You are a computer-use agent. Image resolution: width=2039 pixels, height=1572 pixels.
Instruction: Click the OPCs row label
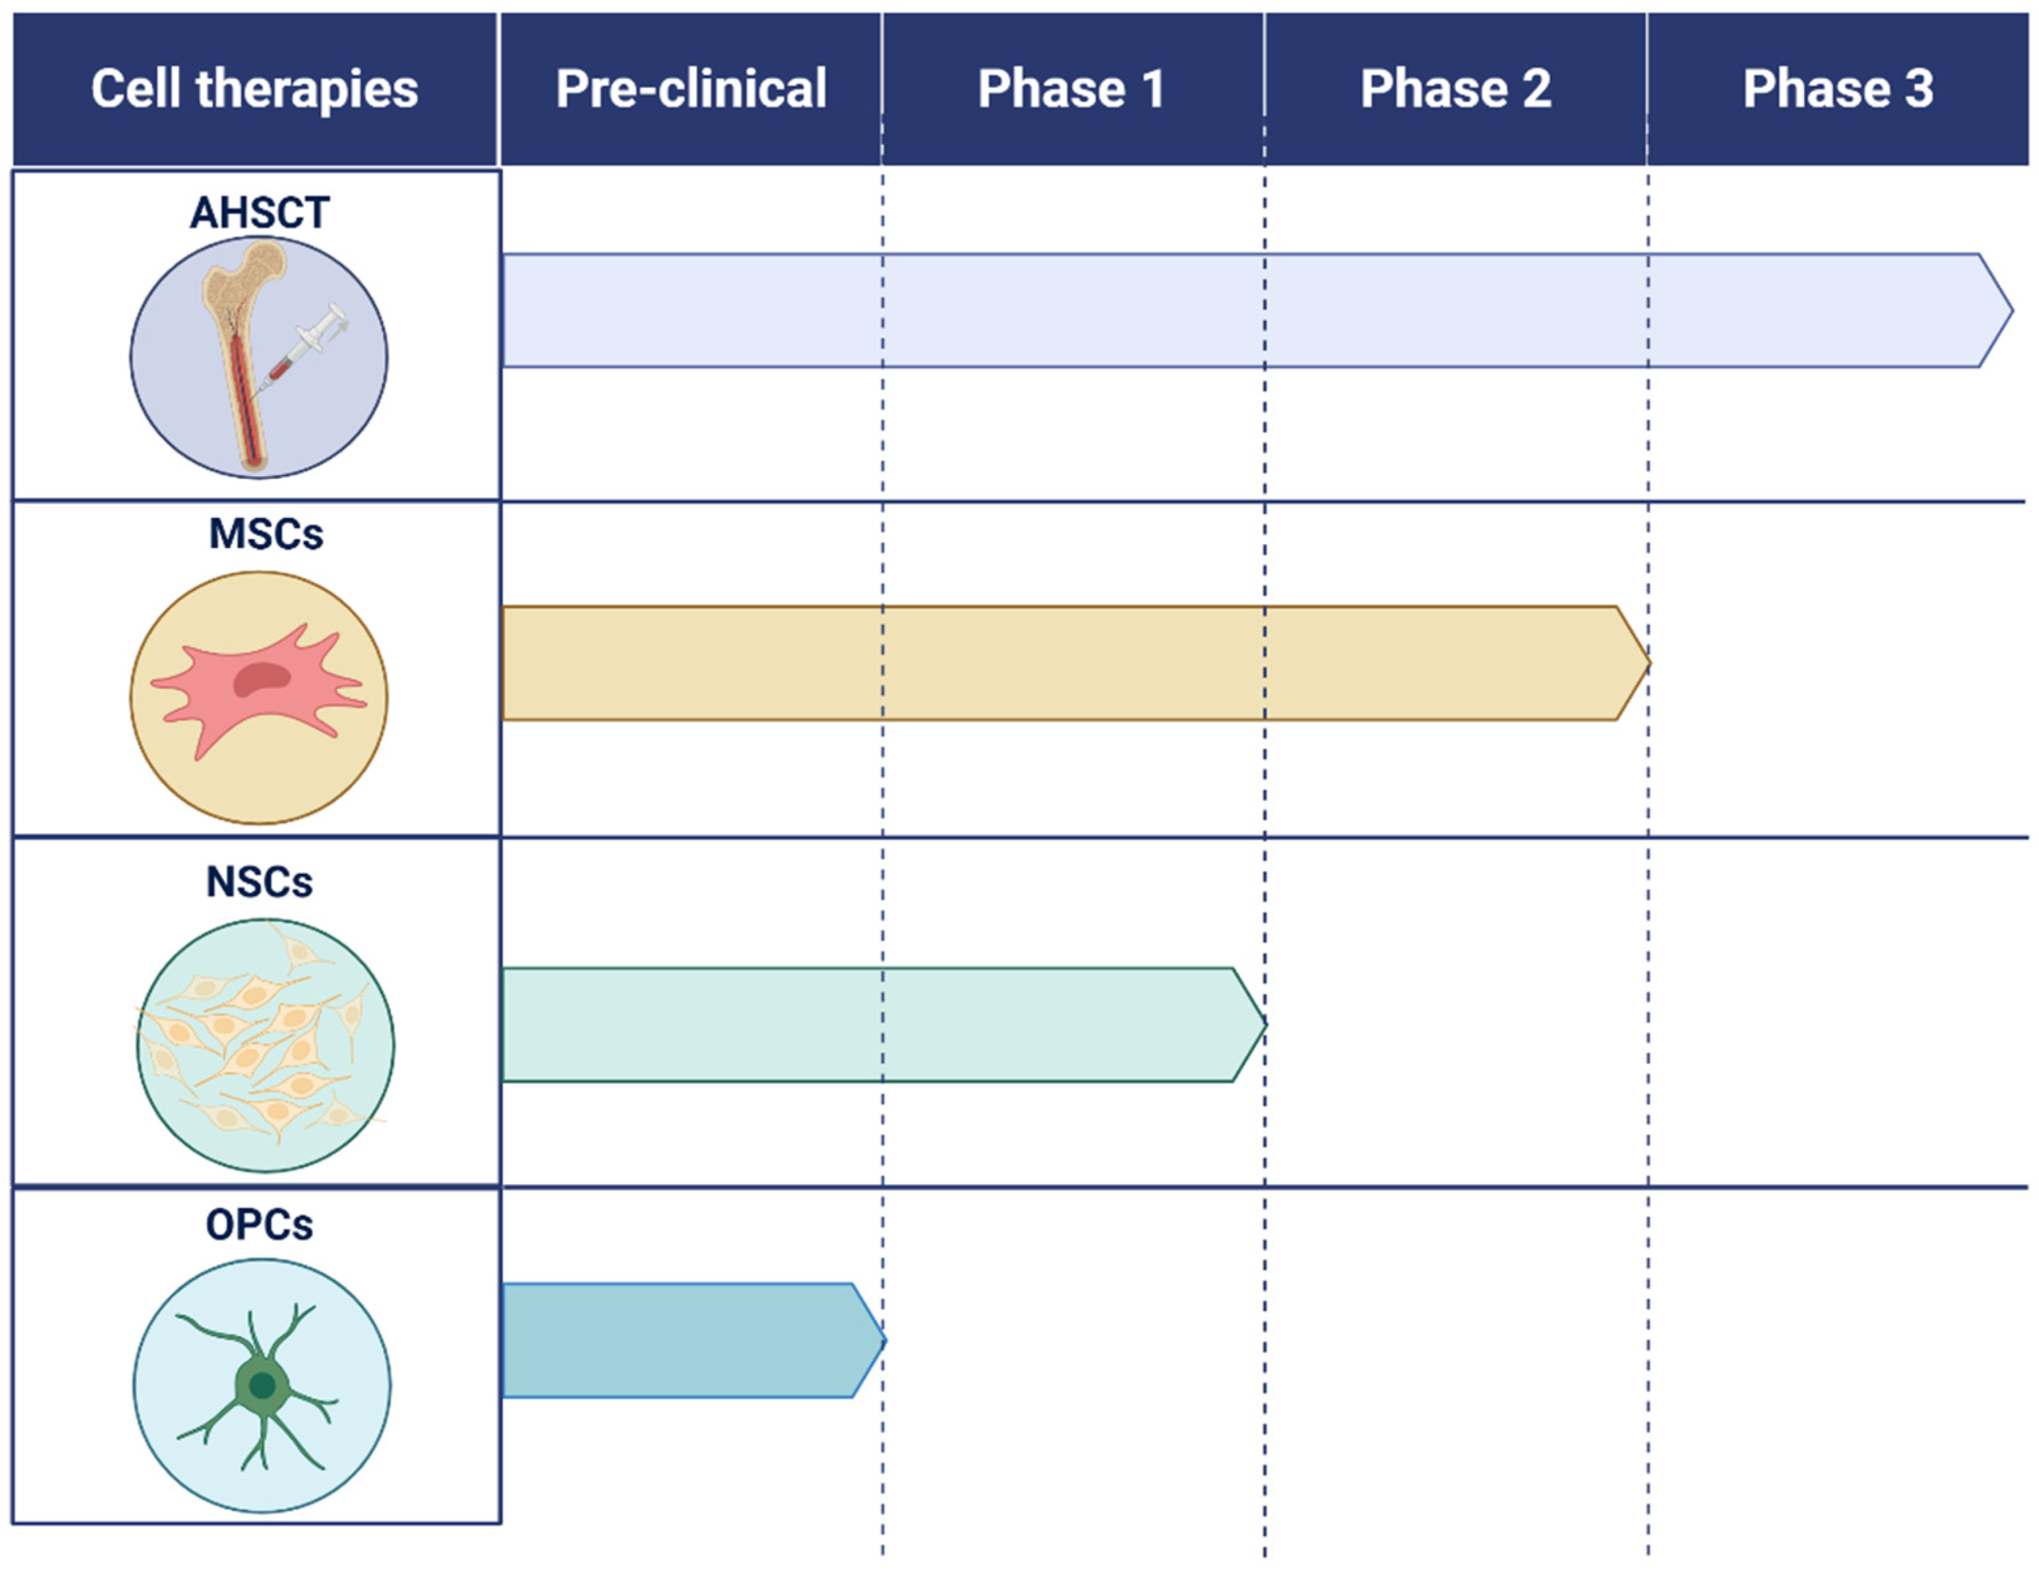[260, 1225]
